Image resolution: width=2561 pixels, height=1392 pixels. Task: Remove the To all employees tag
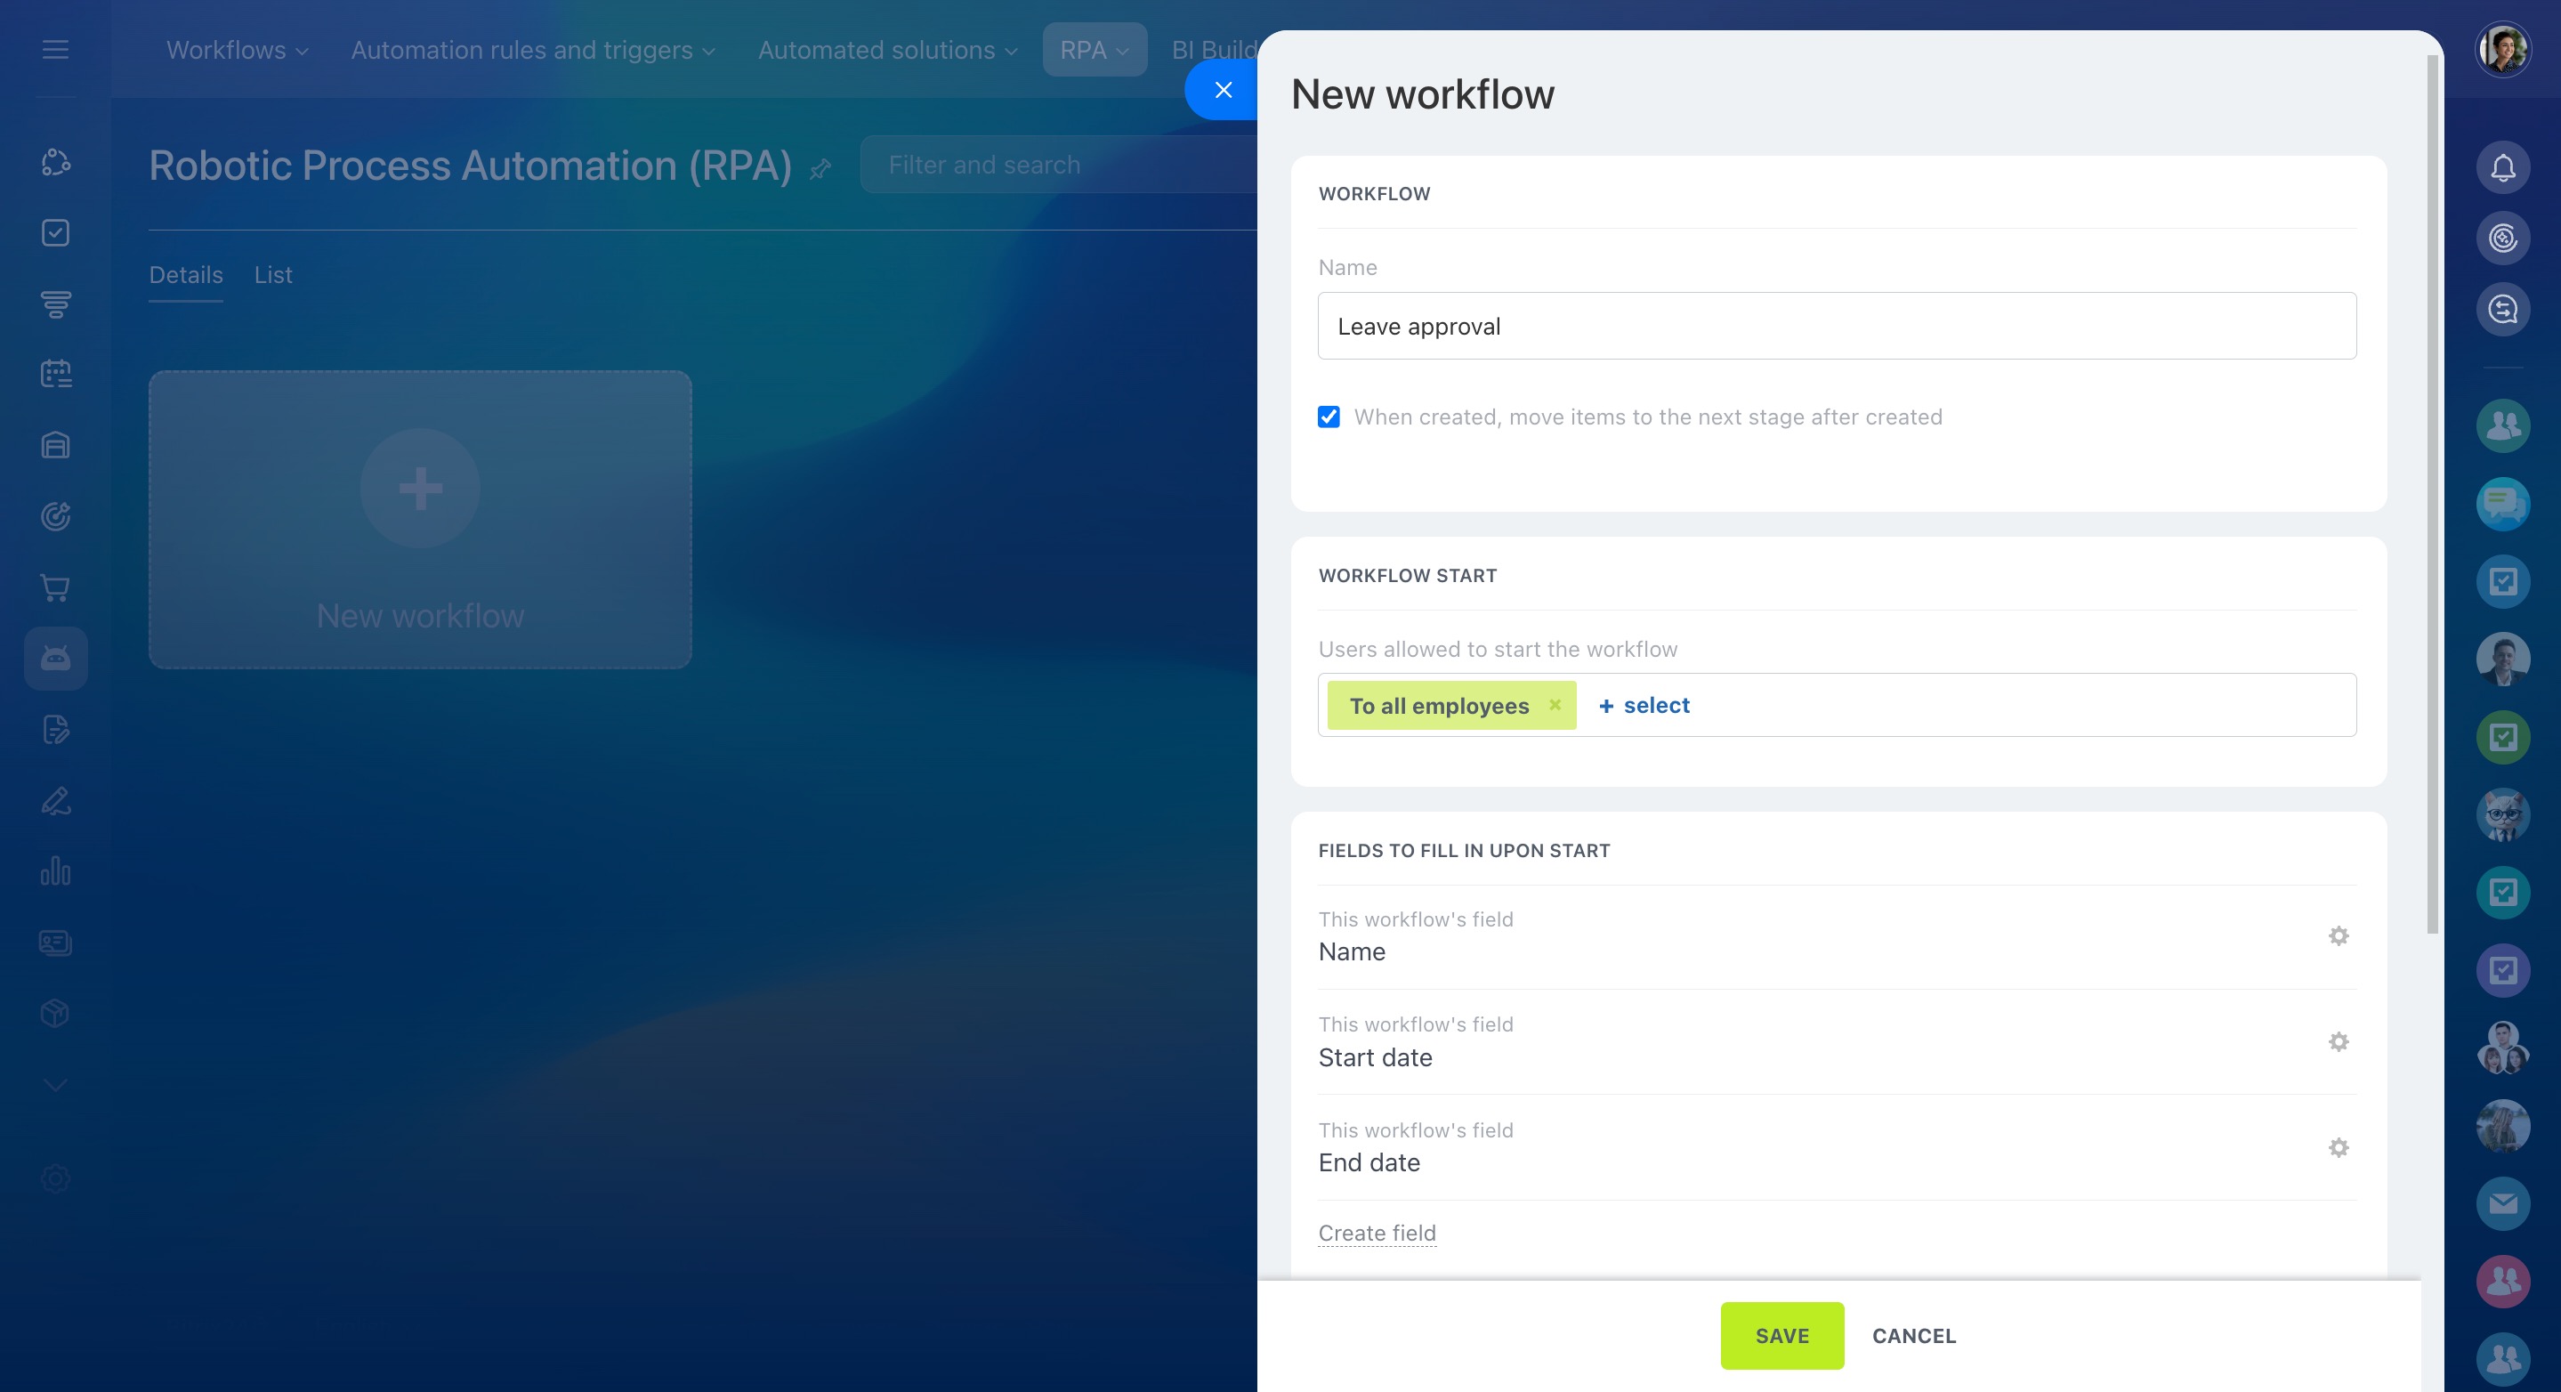click(x=1555, y=704)
